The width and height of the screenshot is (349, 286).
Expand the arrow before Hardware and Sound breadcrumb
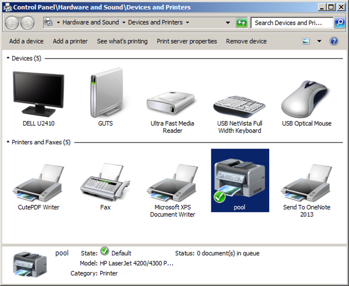pos(59,22)
